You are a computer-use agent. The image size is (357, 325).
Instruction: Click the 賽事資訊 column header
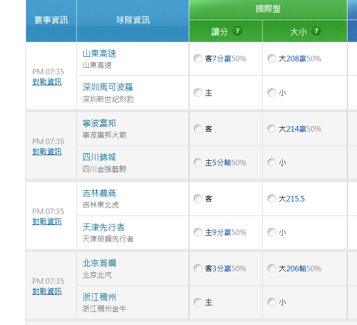tap(51, 21)
